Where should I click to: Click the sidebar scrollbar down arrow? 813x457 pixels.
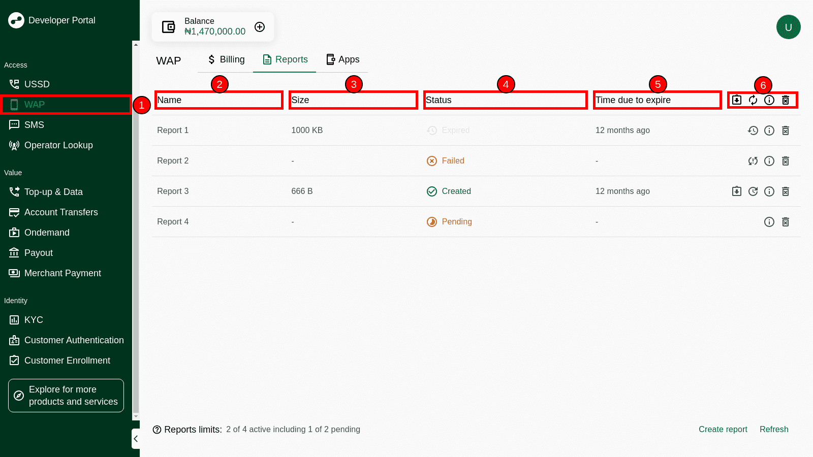click(136, 416)
